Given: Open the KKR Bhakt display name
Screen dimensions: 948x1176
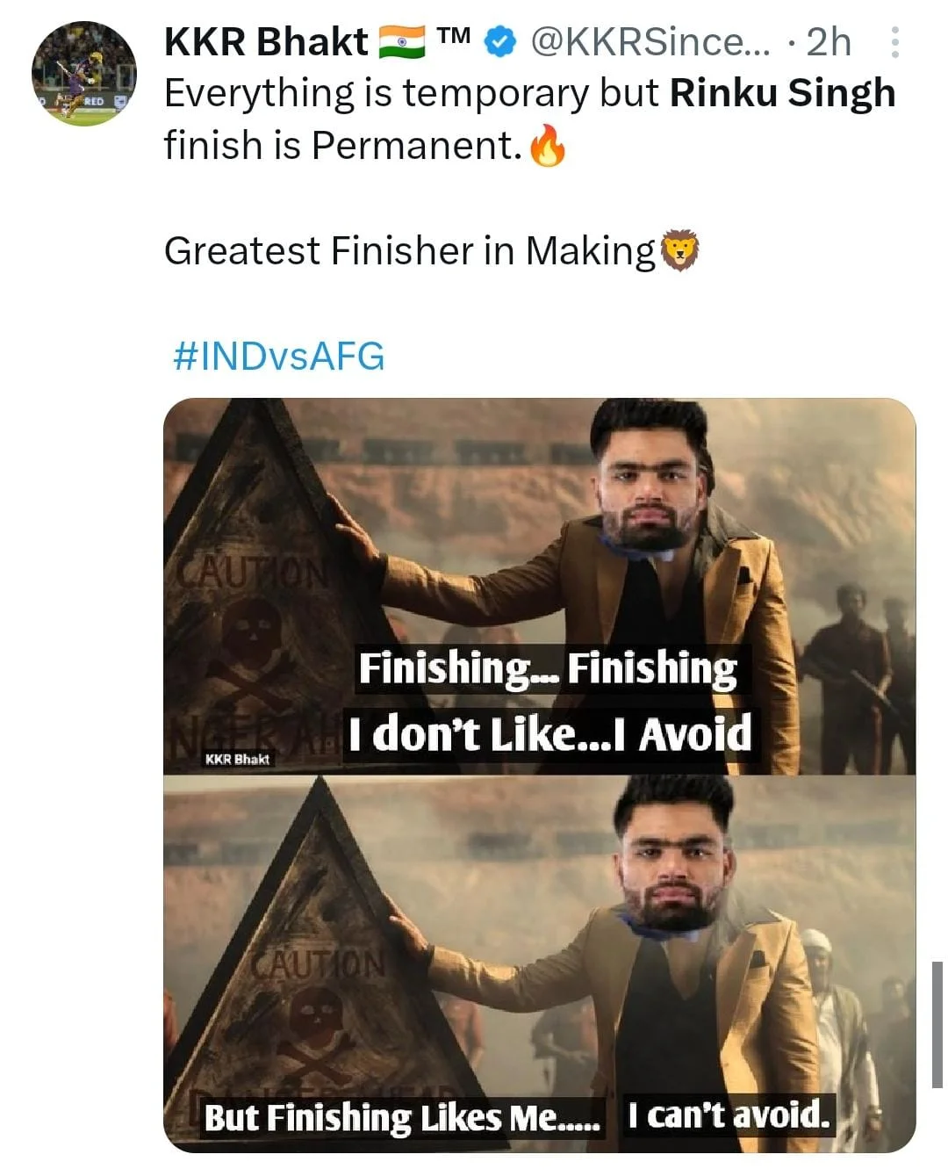Looking at the screenshot, I should pos(266,41).
